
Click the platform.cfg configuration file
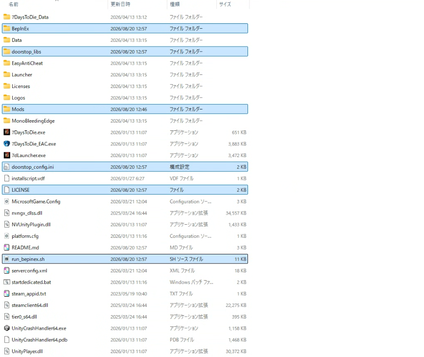tap(125, 236)
